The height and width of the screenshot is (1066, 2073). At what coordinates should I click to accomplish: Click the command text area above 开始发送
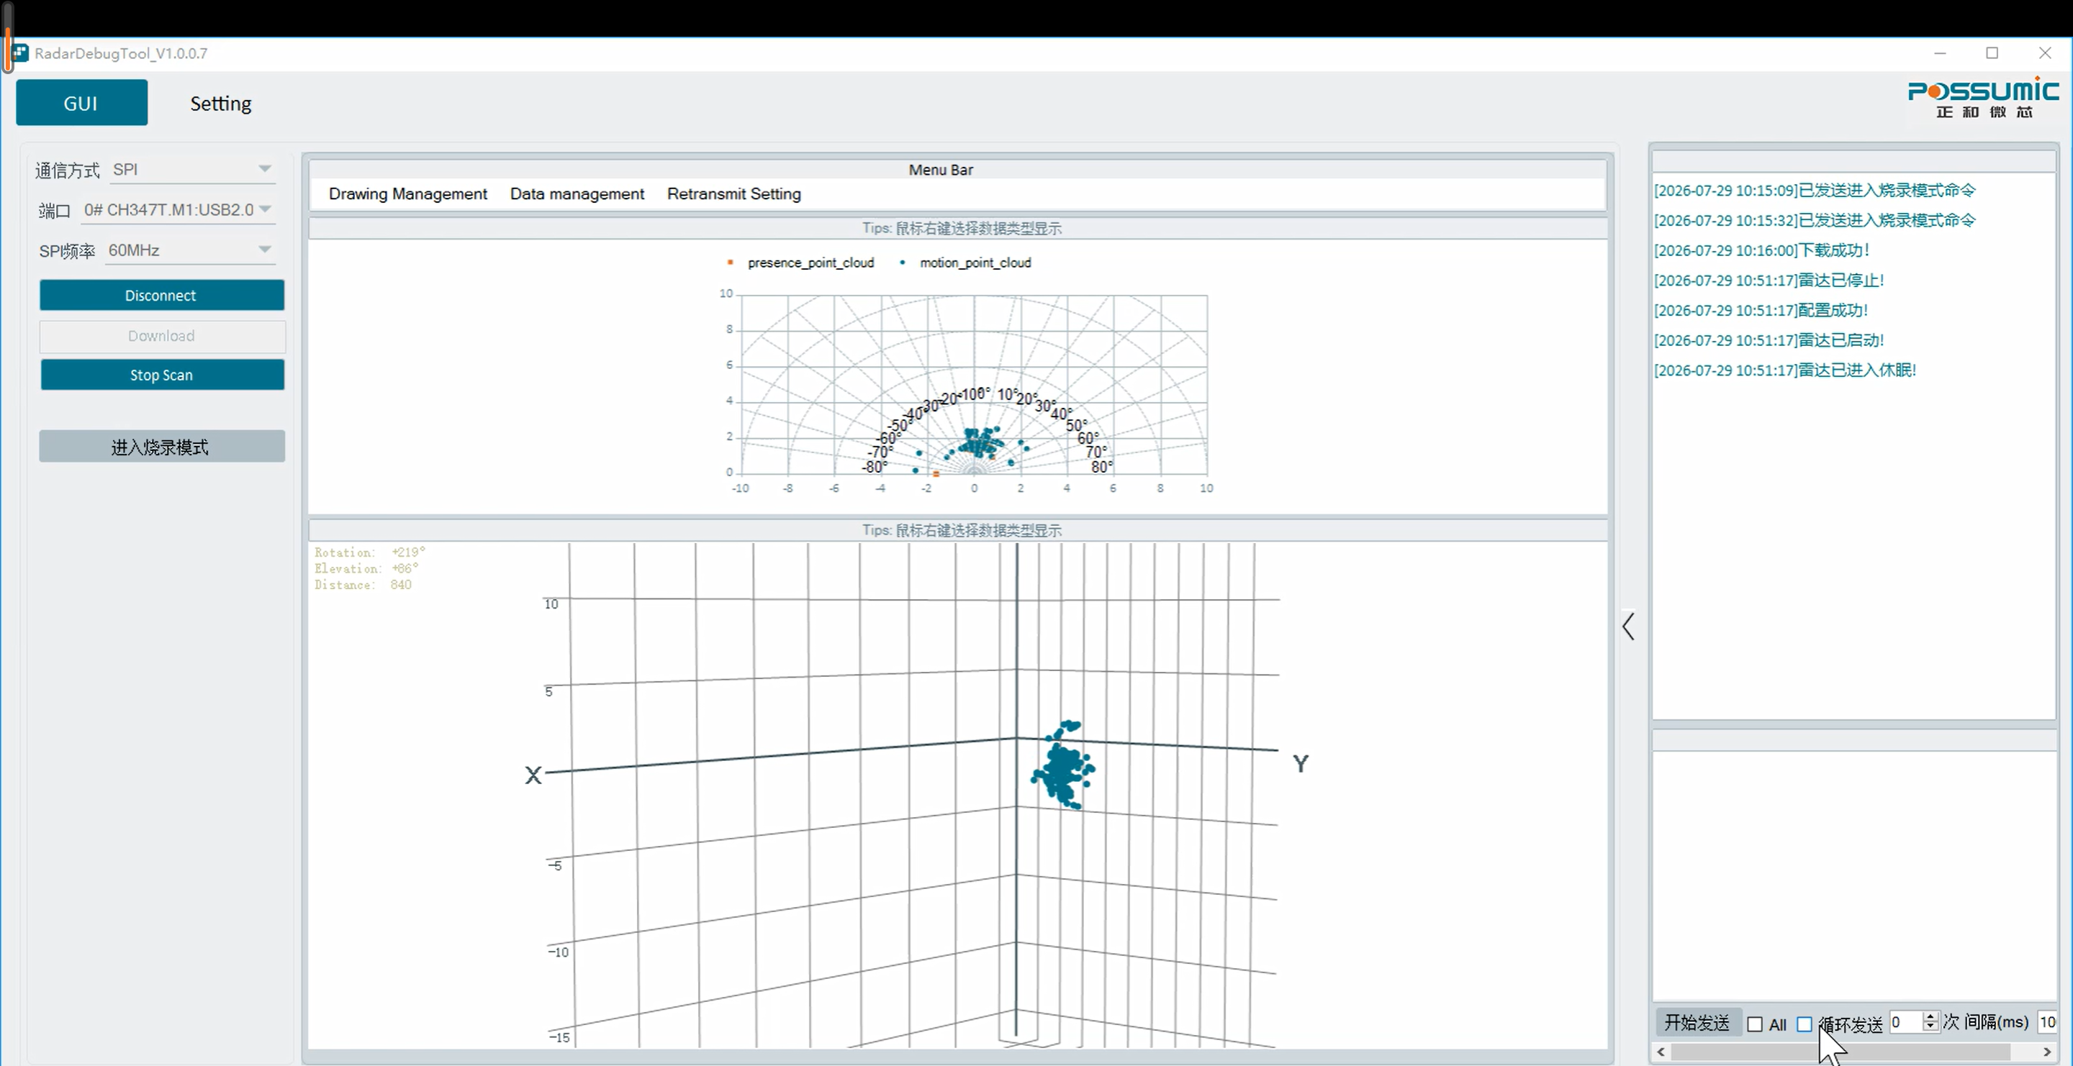pos(1854,876)
